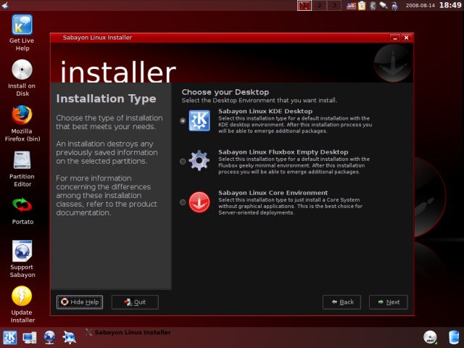The width and height of the screenshot is (464, 348).
Task: Open the KDE menu in bottom panel
Action: click(x=10, y=337)
